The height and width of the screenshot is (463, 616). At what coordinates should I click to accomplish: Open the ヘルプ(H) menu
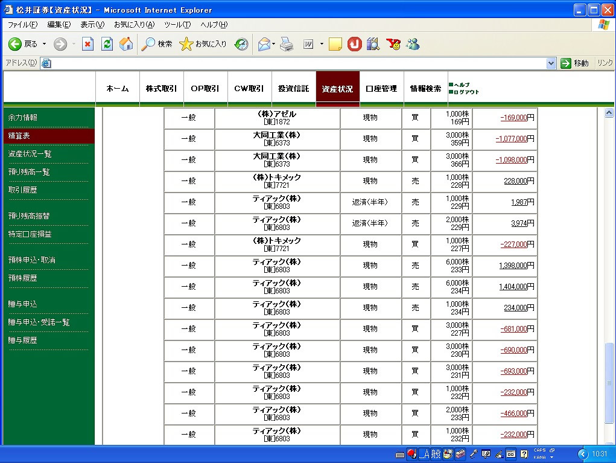pos(214,25)
